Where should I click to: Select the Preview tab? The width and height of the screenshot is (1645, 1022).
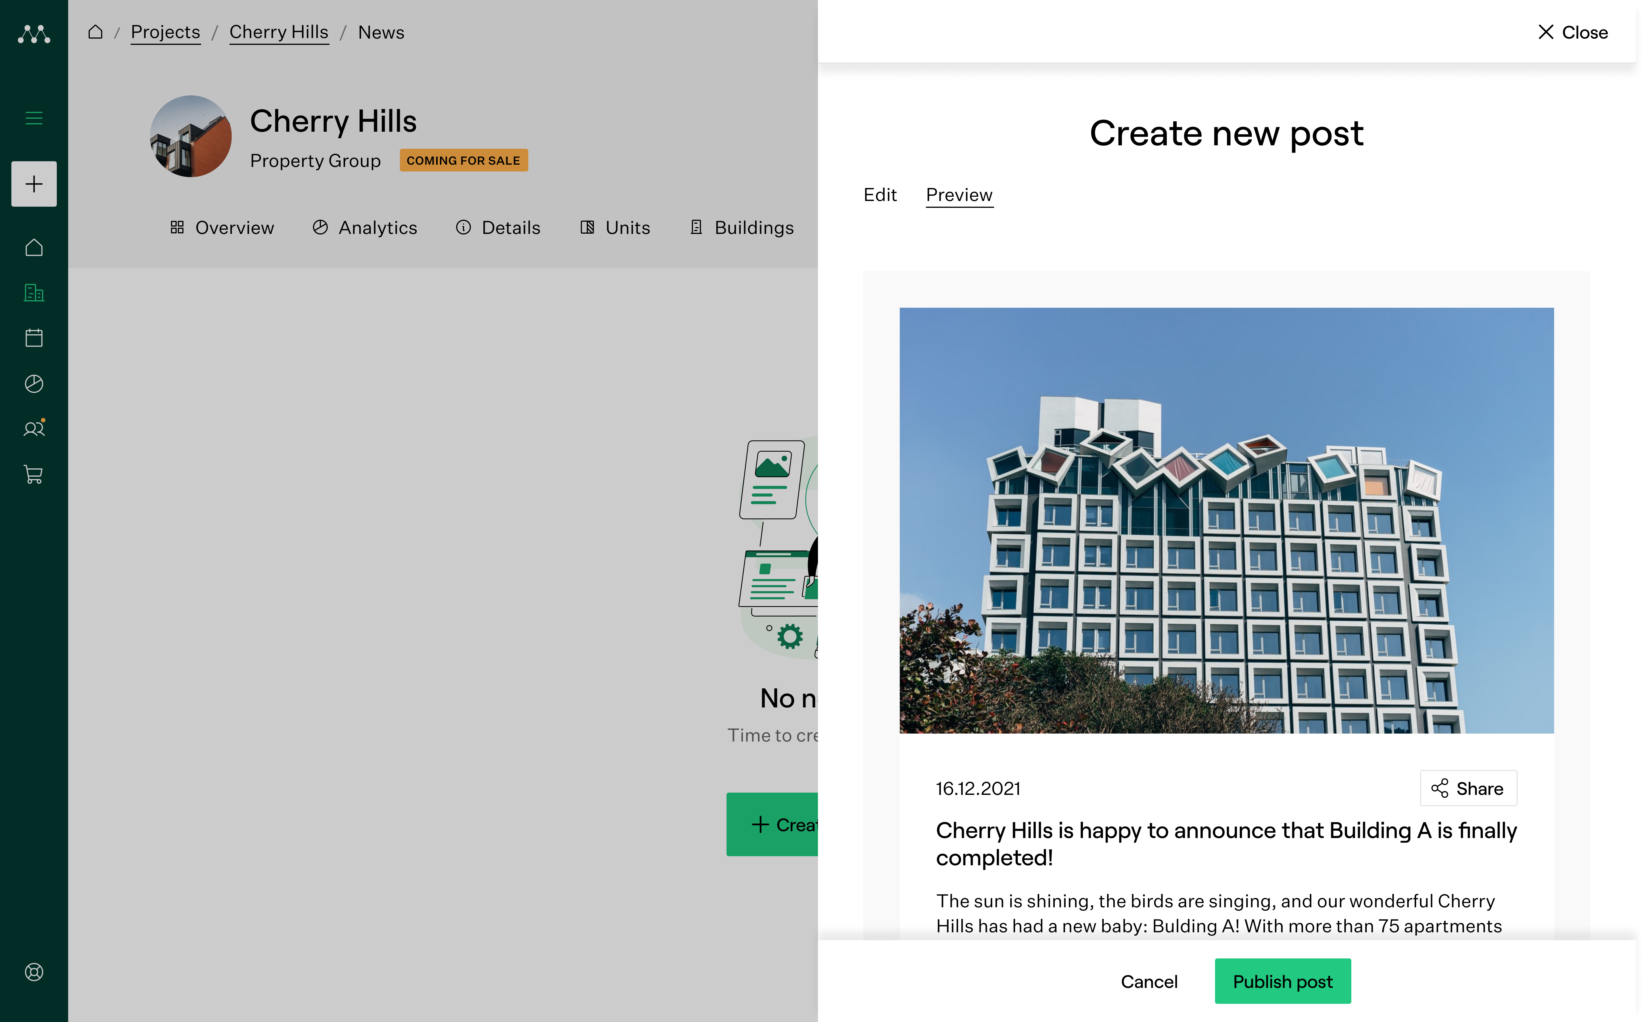click(959, 195)
